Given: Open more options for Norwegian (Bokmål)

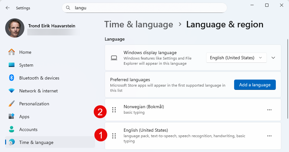Looking at the screenshot, I should (269, 110).
